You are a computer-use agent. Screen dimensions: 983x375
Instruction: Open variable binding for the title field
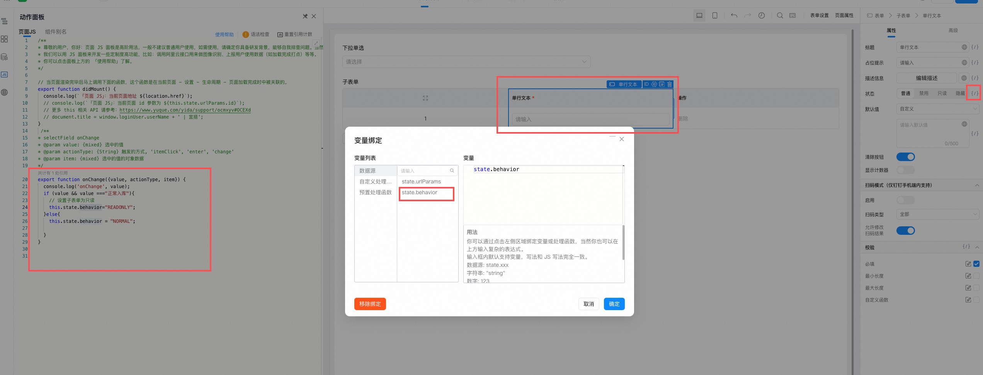(x=975, y=47)
